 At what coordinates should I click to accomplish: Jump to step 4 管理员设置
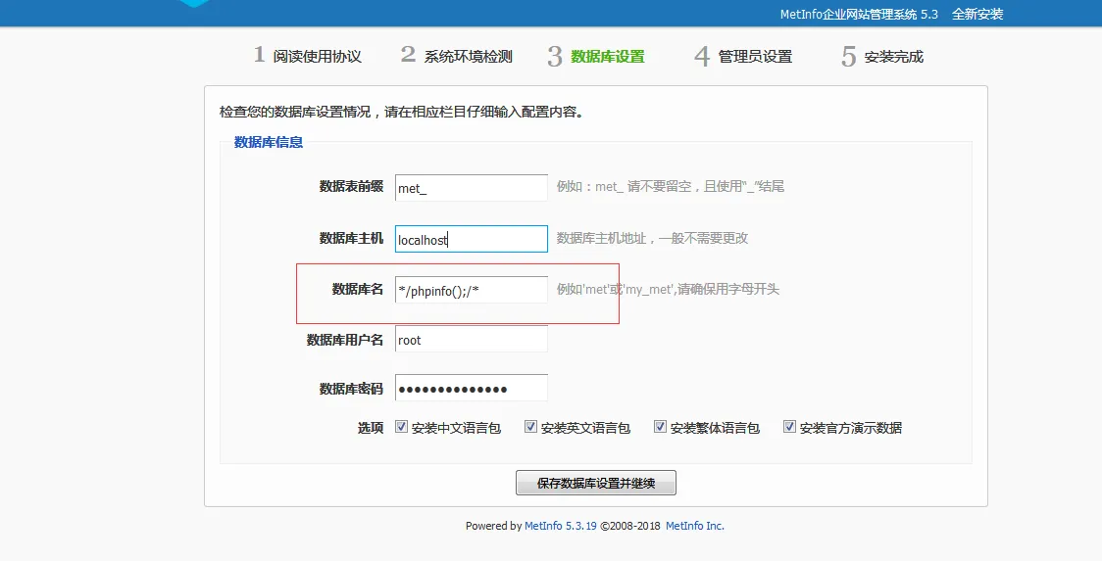[744, 56]
